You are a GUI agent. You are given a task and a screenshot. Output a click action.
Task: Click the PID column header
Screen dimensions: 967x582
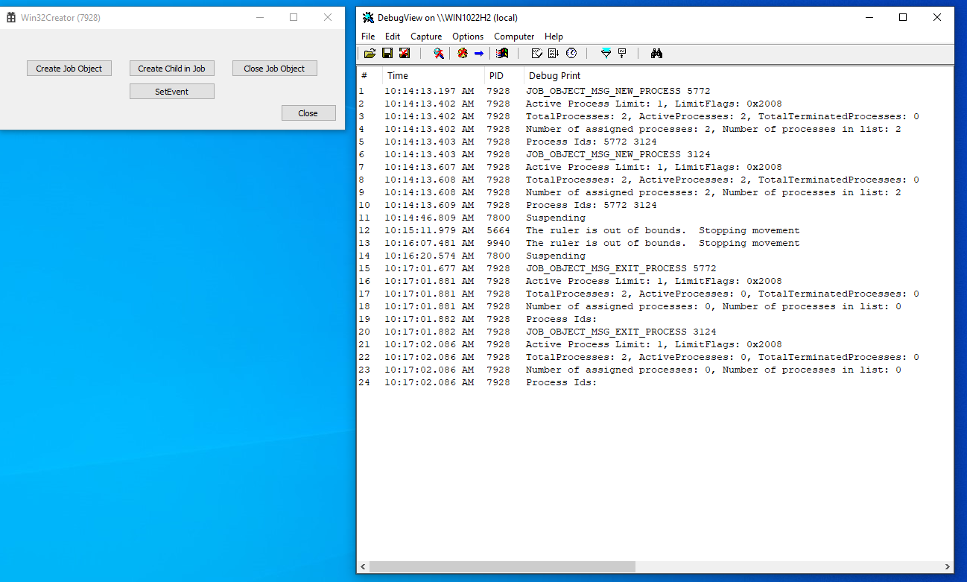(x=504, y=75)
